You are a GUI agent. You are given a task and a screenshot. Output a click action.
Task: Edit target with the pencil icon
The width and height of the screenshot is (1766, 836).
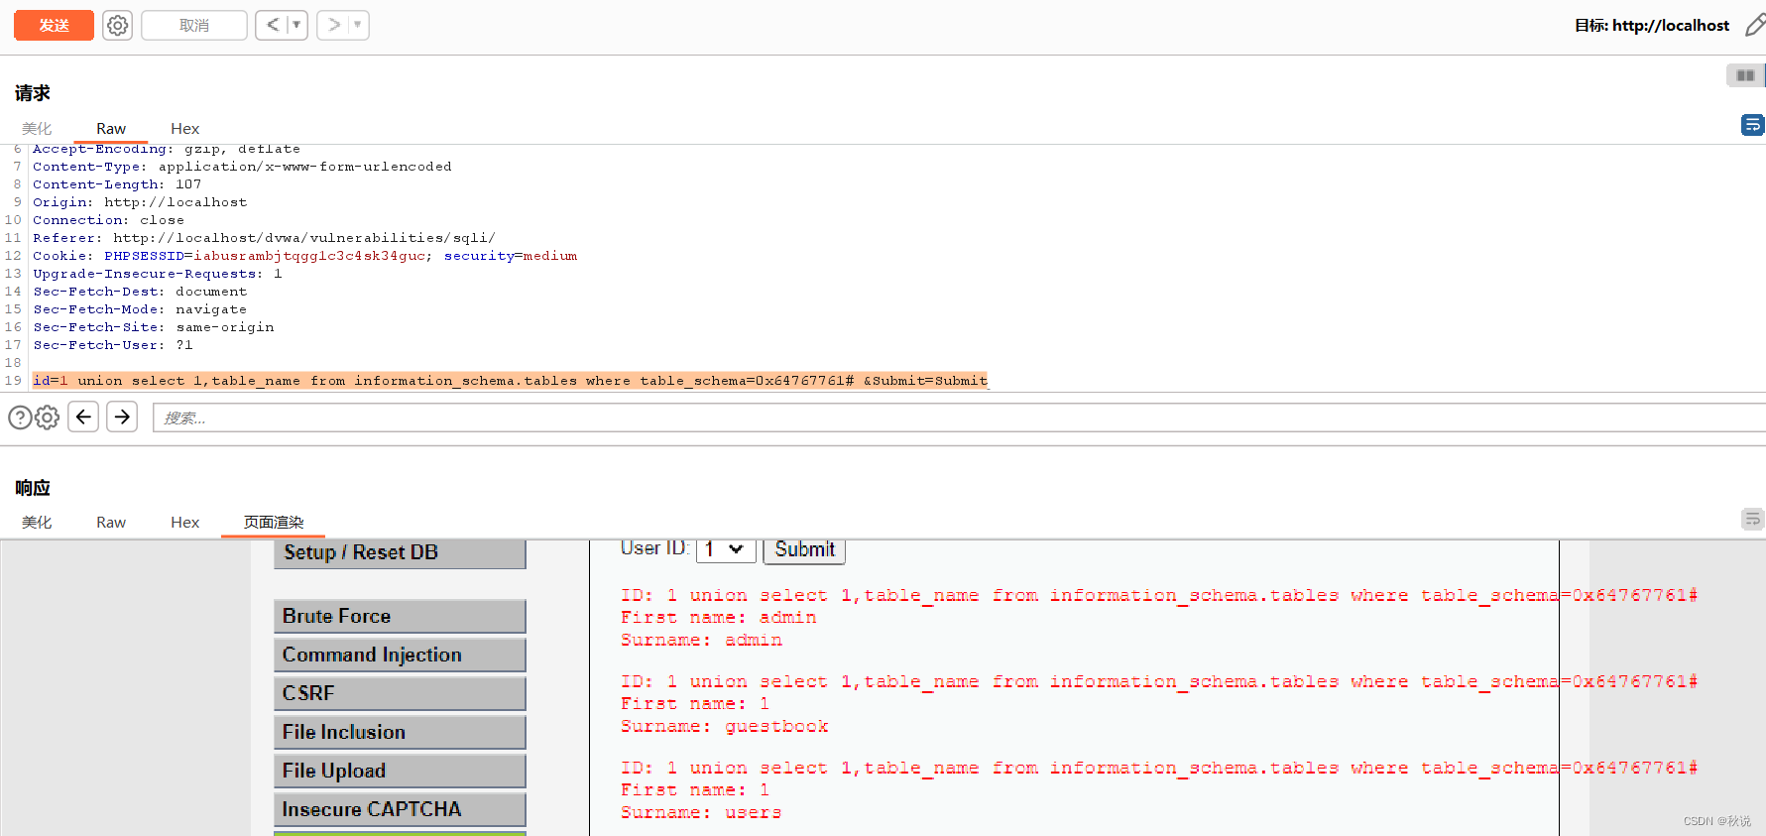coord(1754,26)
